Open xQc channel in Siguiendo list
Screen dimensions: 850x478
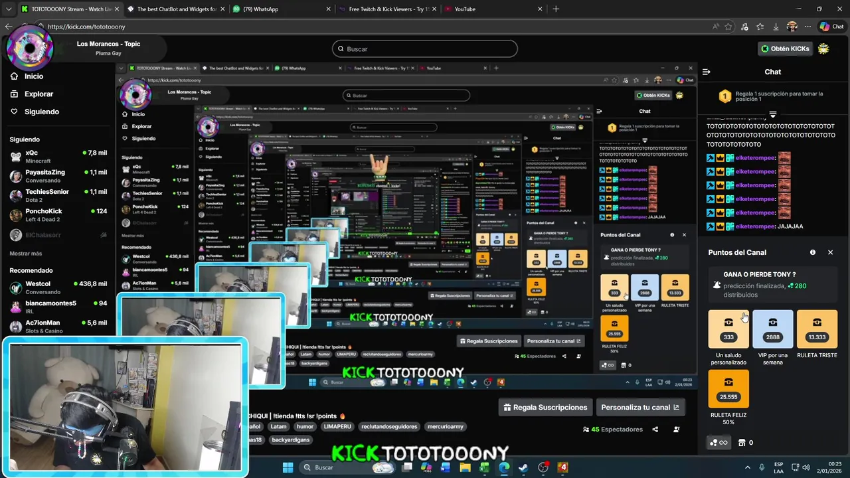pyautogui.click(x=58, y=157)
